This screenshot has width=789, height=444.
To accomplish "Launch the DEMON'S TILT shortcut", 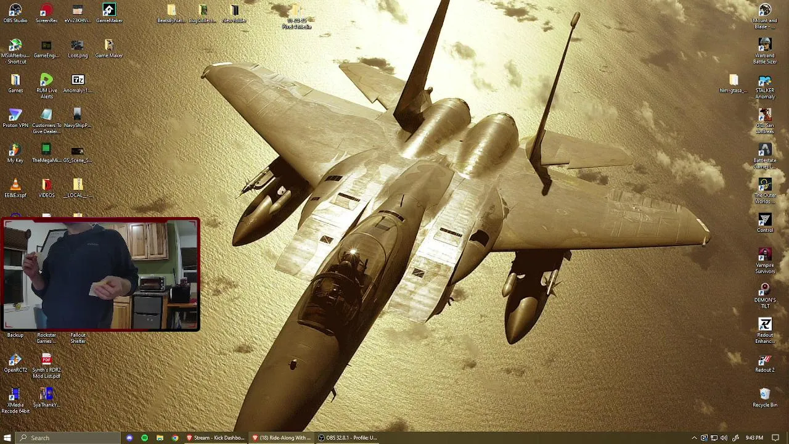I will [x=765, y=297].
